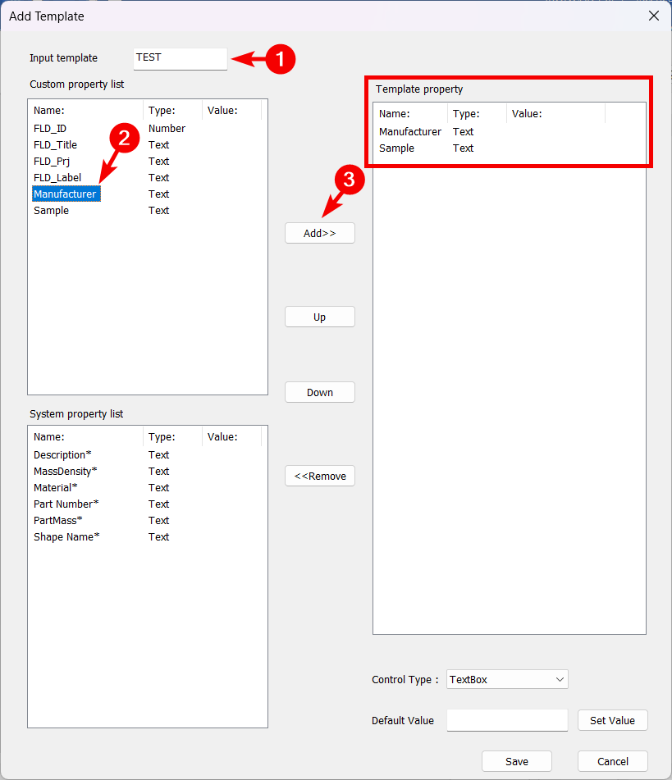
Task: Open the Control Type dropdown
Action: pyautogui.click(x=507, y=679)
